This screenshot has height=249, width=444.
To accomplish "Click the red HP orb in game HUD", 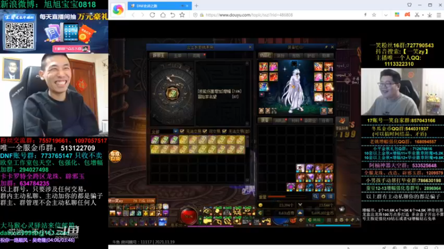I will (189, 216).
